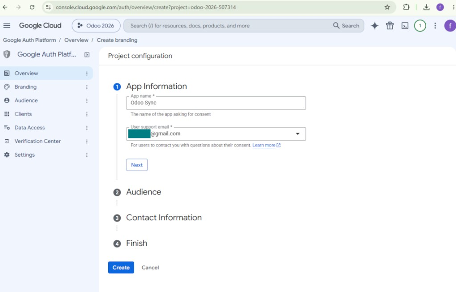Click the Next button
This screenshot has width=456, height=292.
point(137,165)
